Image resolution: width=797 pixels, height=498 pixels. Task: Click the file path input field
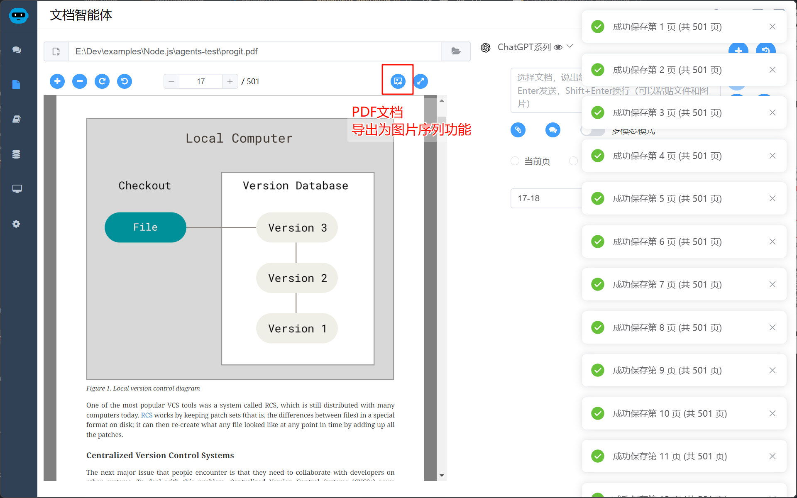255,51
